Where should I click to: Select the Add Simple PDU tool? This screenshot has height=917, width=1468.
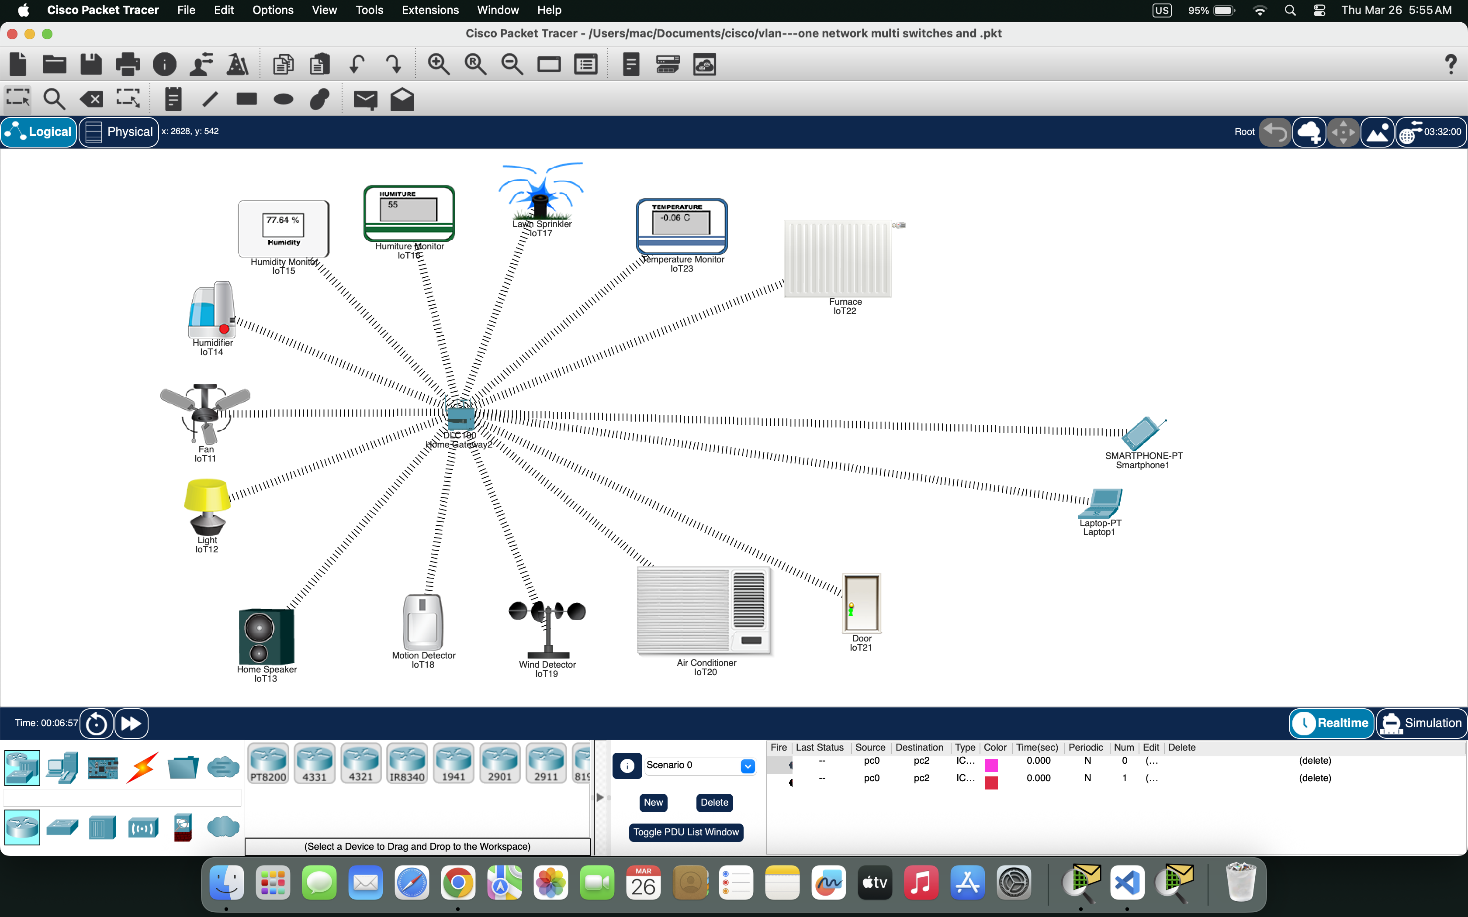[x=366, y=99]
